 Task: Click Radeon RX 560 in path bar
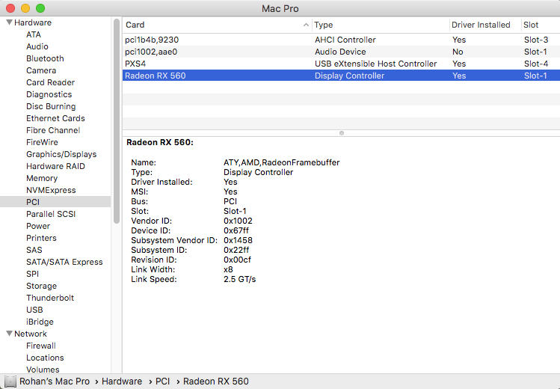pyautogui.click(x=216, y=382)
